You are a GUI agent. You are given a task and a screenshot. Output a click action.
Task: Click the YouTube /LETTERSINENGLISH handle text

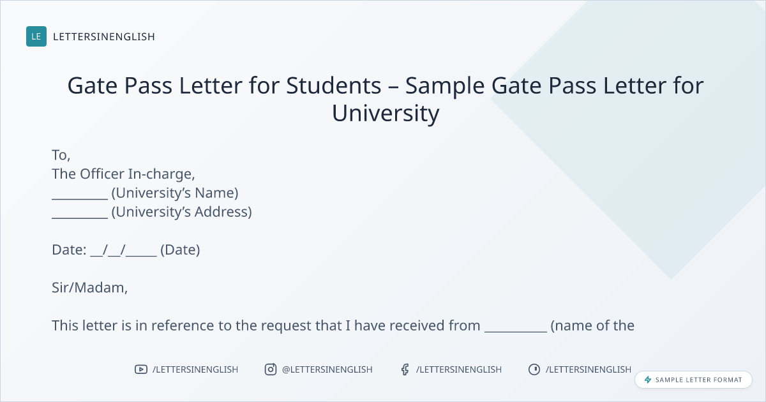point(195,369)
